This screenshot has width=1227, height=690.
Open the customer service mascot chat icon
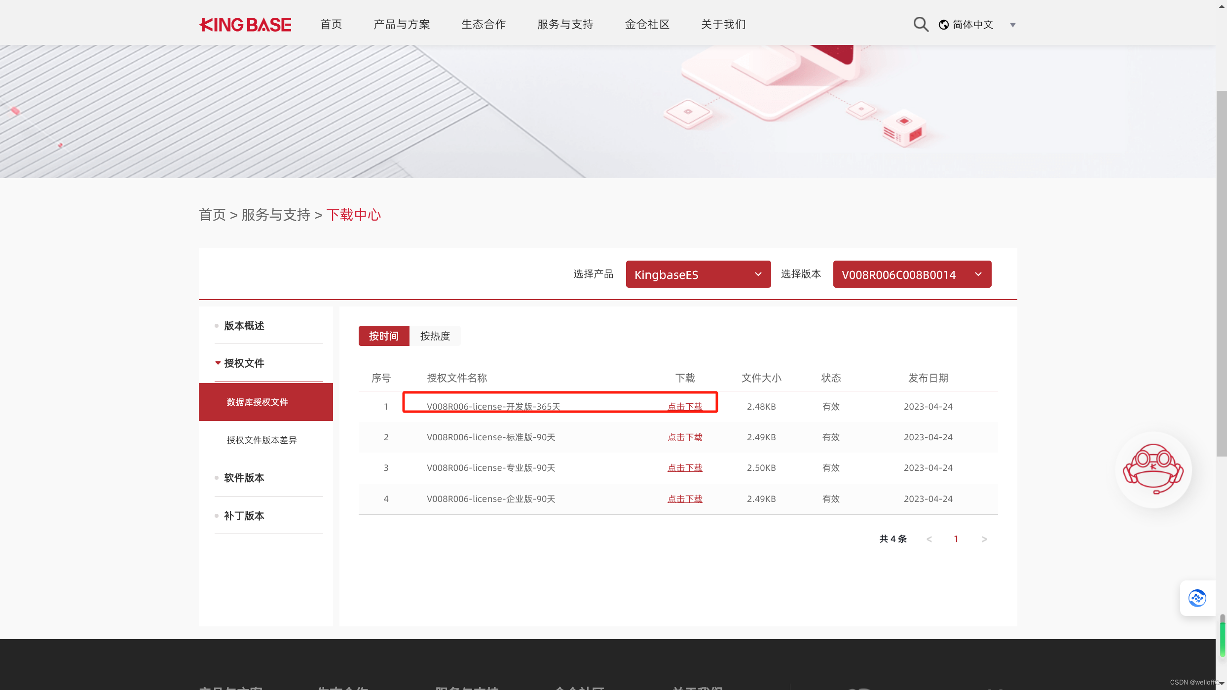[1153, 469]
